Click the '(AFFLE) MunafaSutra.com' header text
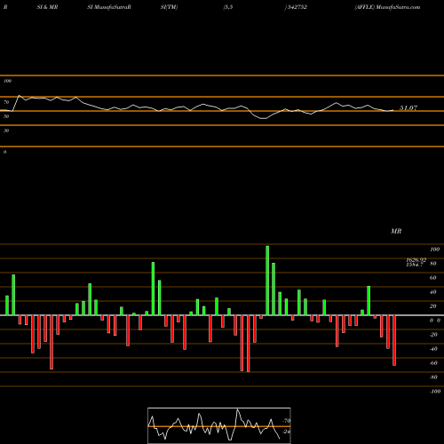Image resolution: width=444 pixels, height=444 pixels. (387, 7)
